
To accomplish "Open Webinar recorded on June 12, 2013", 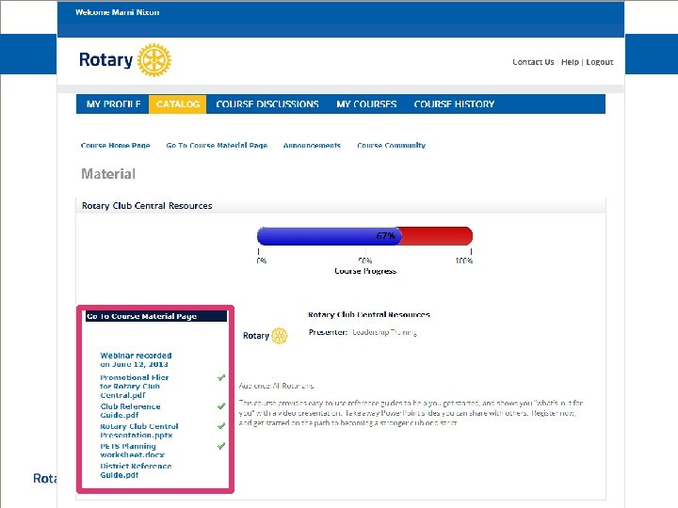I will tap(136, 359).
